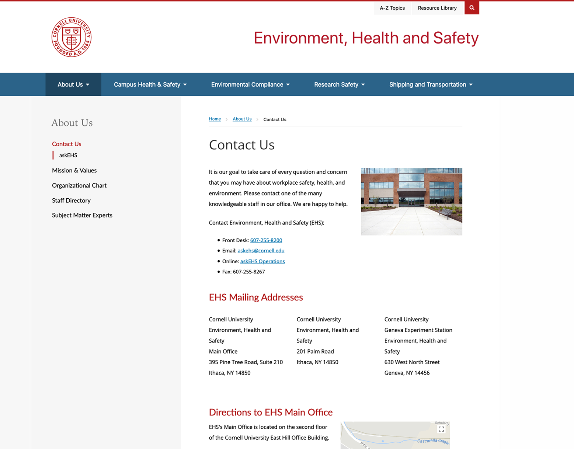
Task: Expand Environmental Compliance dropdown arrow
Action: (x=288, y=85)
